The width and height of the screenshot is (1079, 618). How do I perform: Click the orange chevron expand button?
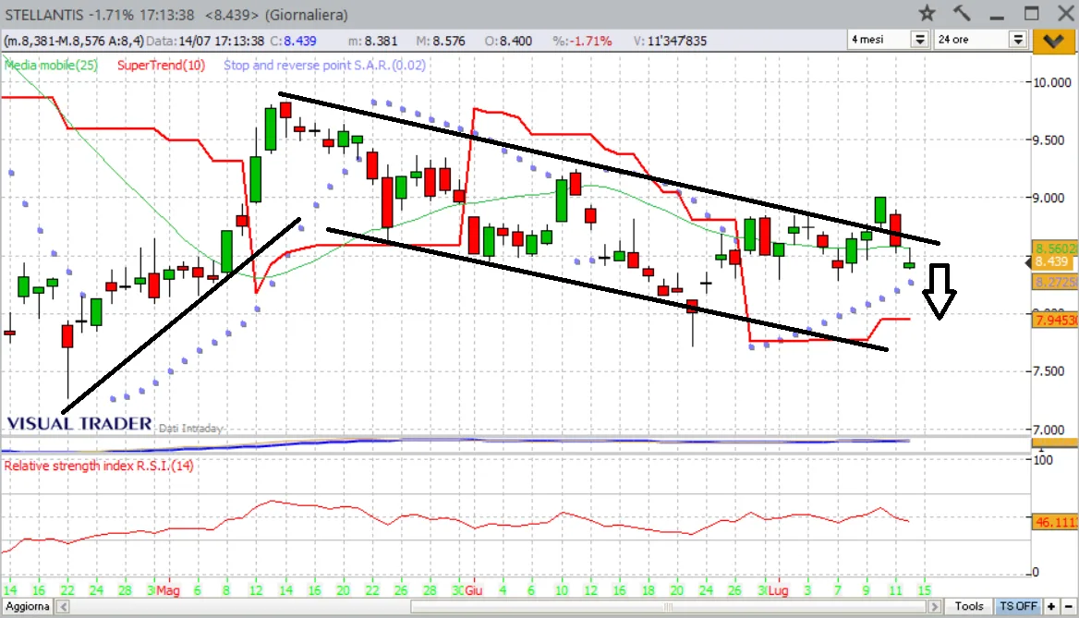[x=1053, y=41]
